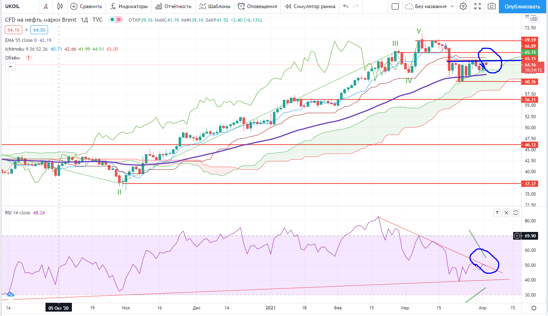Select the layout square icon
Screen dimensions: 548x316
tap(395, 6)
